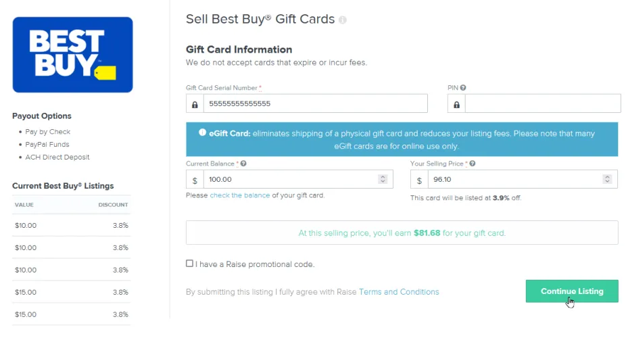The width and height of the screenshot is (628, 338).
Task: Click help icon next to Your Selling Price
Action: tap(473, 164)
